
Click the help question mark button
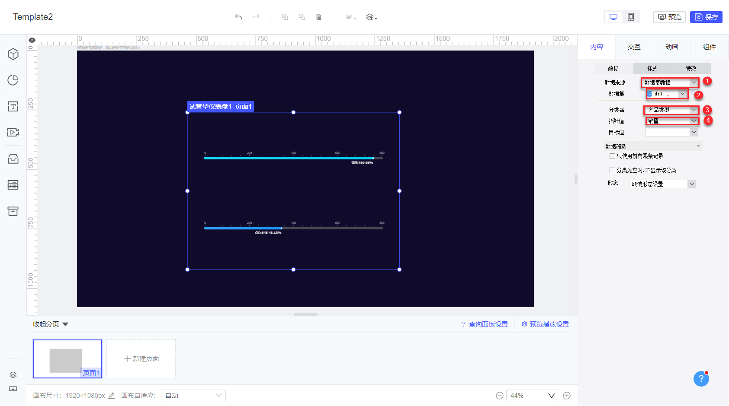pyautogui.click(x=701, y=379)
